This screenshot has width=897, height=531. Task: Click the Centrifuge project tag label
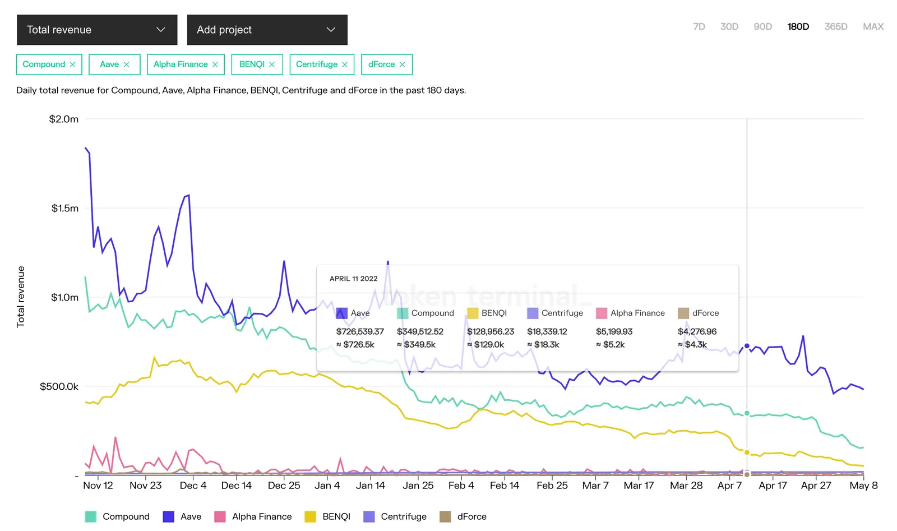(317, 64)
